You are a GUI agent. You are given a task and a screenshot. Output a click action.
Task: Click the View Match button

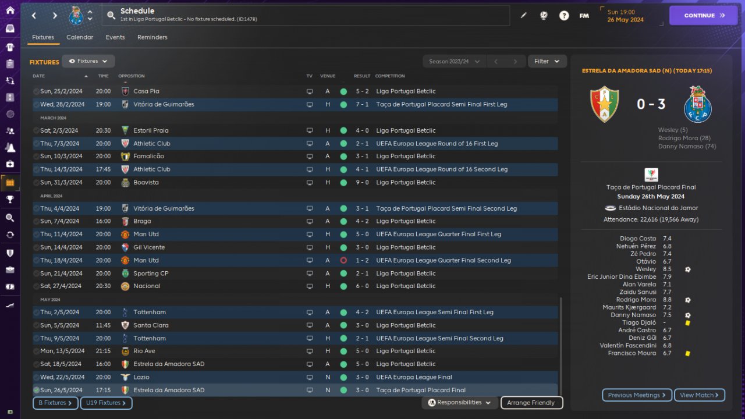coord(700,395)
